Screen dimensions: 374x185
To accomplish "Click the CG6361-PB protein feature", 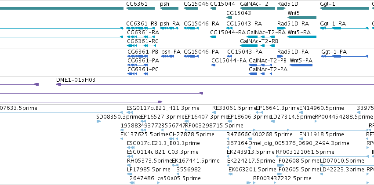I will pyautogui.click(x=138, y=56).
